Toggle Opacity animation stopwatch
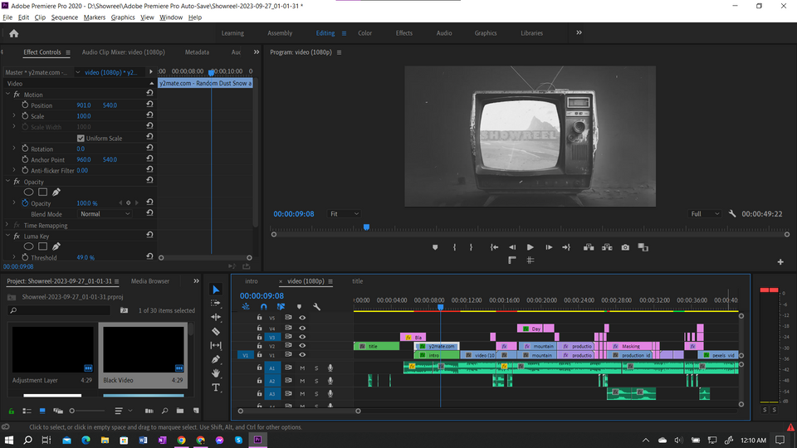The image size is (797, 448). tap(25, 202)
